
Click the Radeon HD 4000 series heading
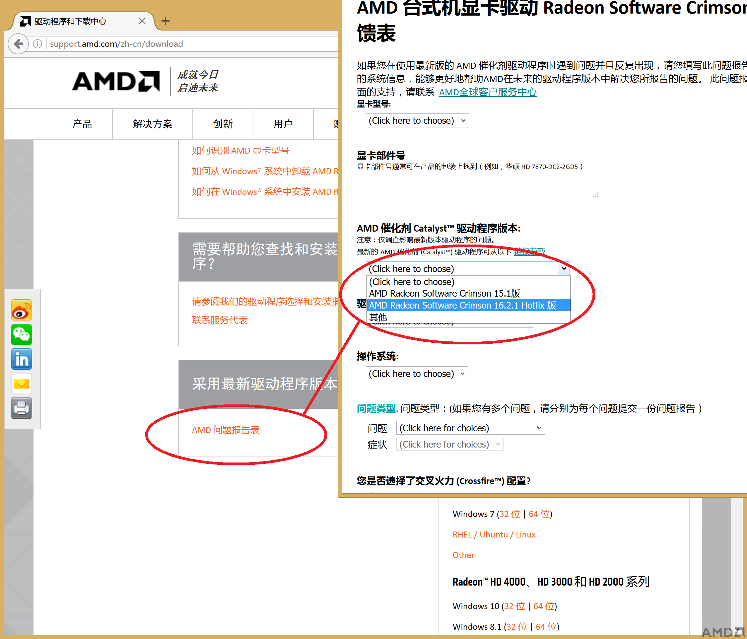pos(551,582)
